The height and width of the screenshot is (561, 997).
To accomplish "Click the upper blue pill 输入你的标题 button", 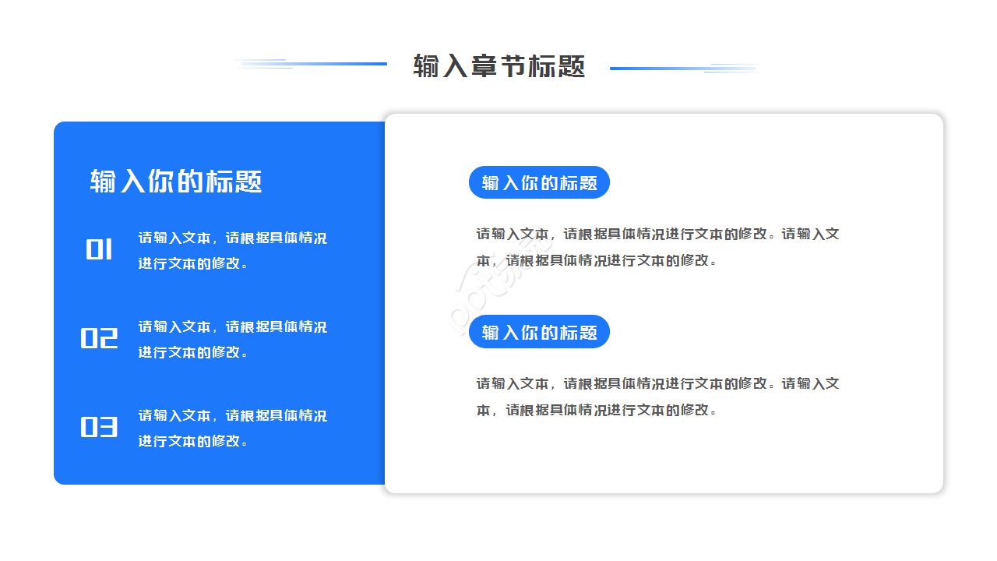I will pos(539,182).
